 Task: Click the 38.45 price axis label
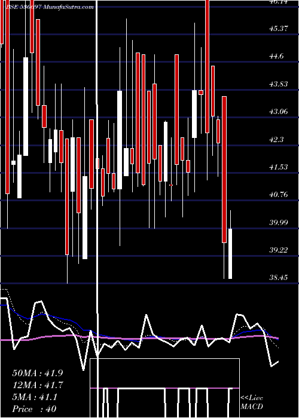click(x=279, y=278)
